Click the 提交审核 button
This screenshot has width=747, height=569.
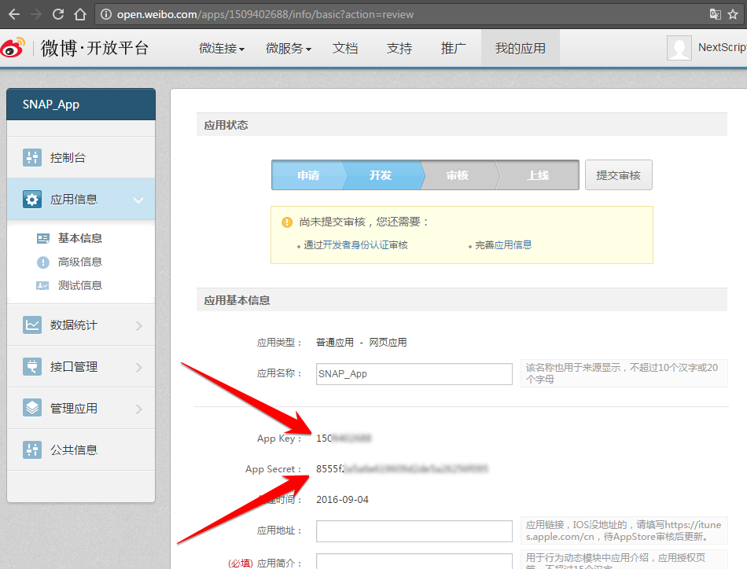pos(618,175)
